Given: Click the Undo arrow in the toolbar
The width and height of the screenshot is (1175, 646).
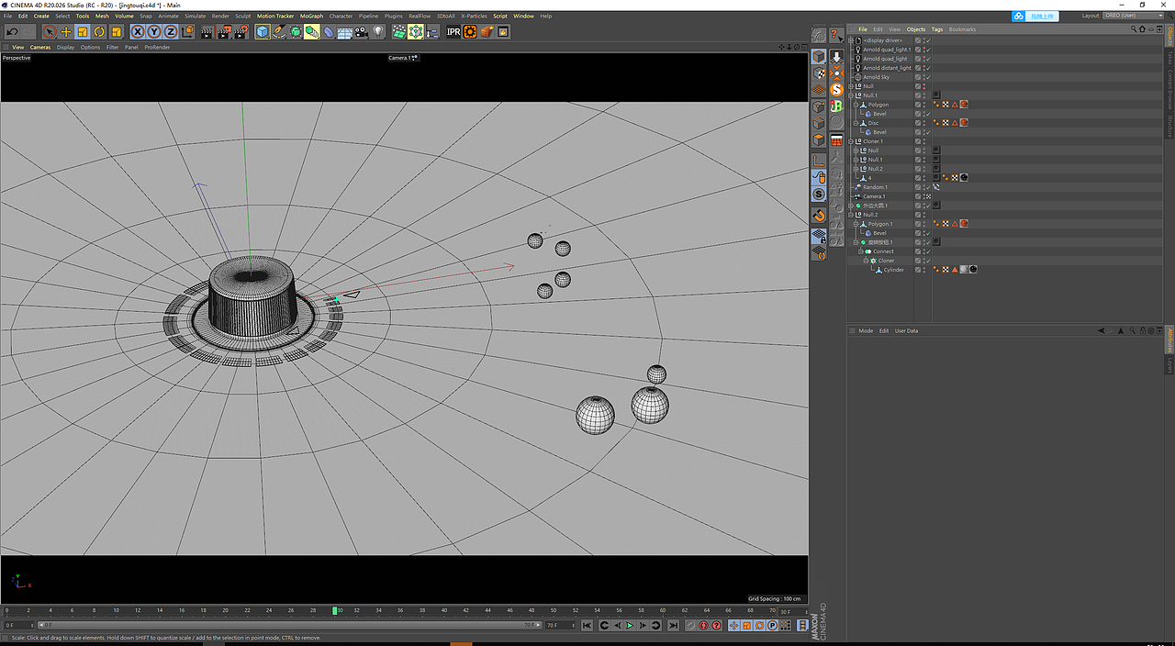Looking at the screenshot, I should pos(12,32).
